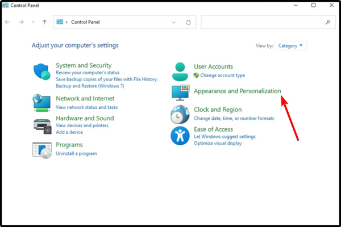Click the Appearance and Personalization link

(237, 91)
